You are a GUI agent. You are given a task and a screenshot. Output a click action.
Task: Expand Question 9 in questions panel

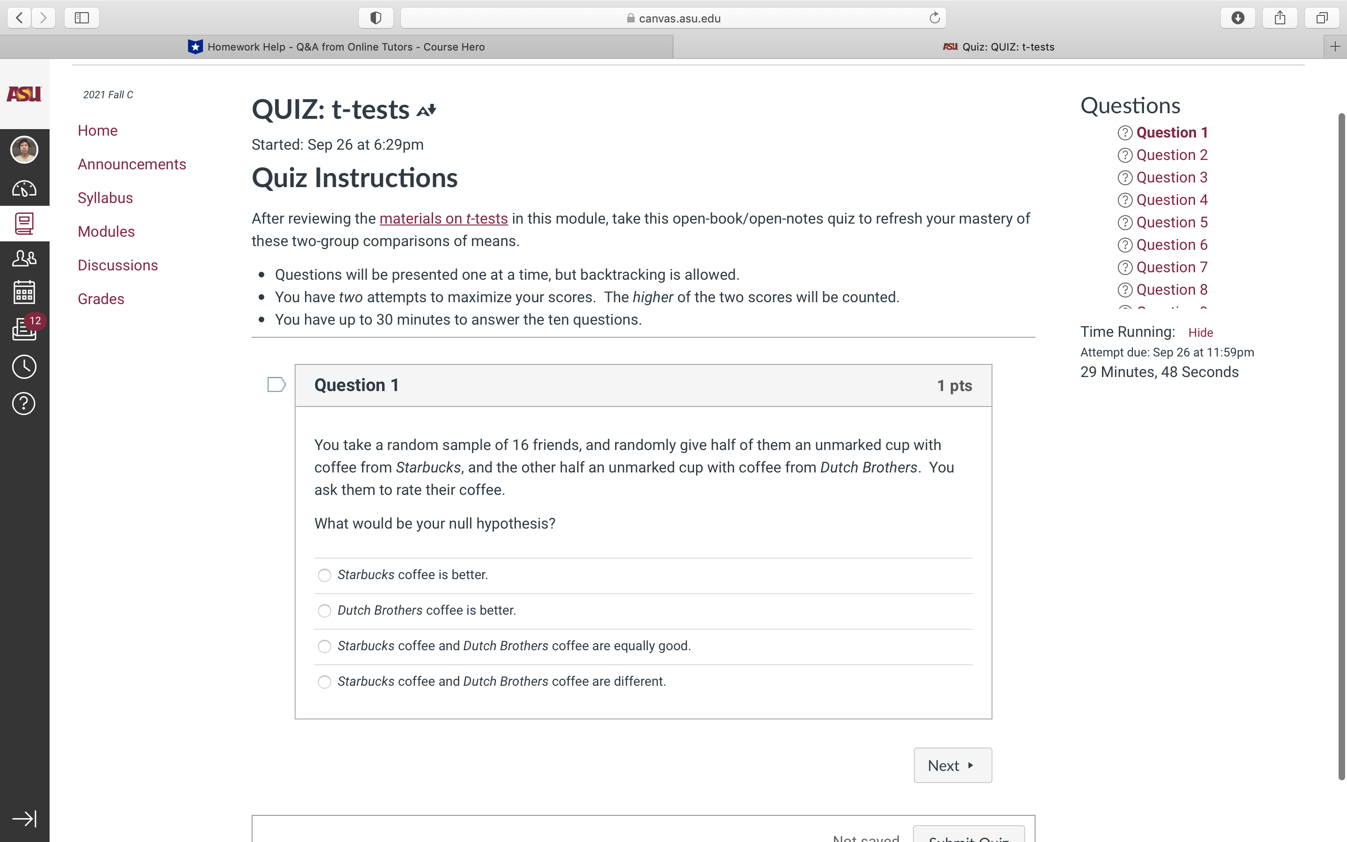(1173, 312)
